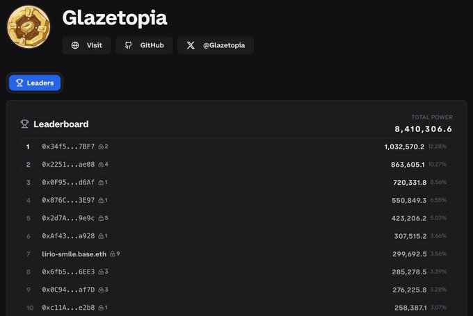This screenshot has height=316, width=473.
Task: Open address 0xc11A...e2b8 in rank 10
Action: point(68,308)
